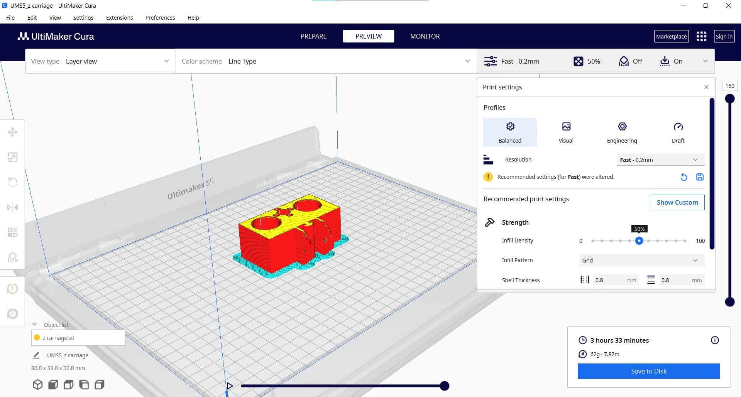Image resolution: width=741 pixels, height=397 pixels.
Task: Click the layer slider bottom handle
Action: tap(729, 302)
